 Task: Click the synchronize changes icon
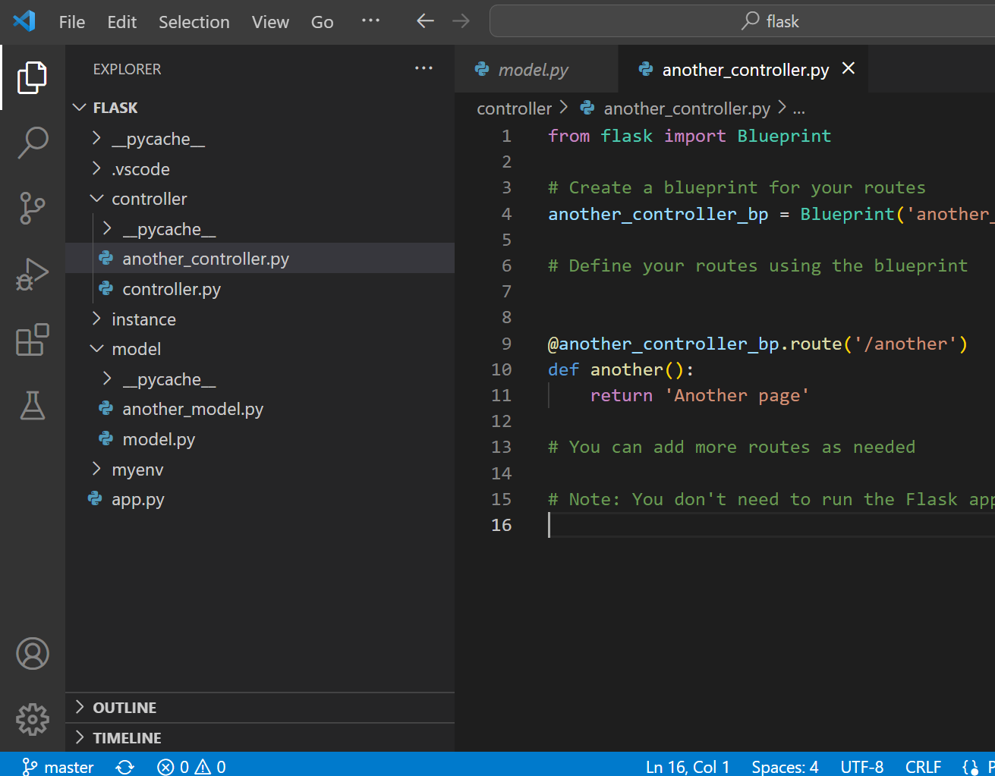[124, 766]
